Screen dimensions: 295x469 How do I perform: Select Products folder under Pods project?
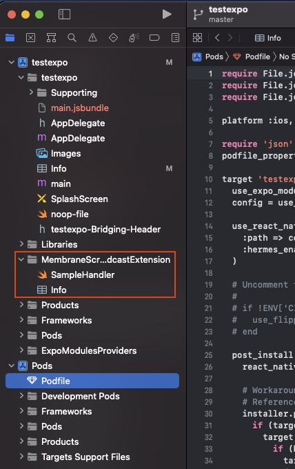60,441
